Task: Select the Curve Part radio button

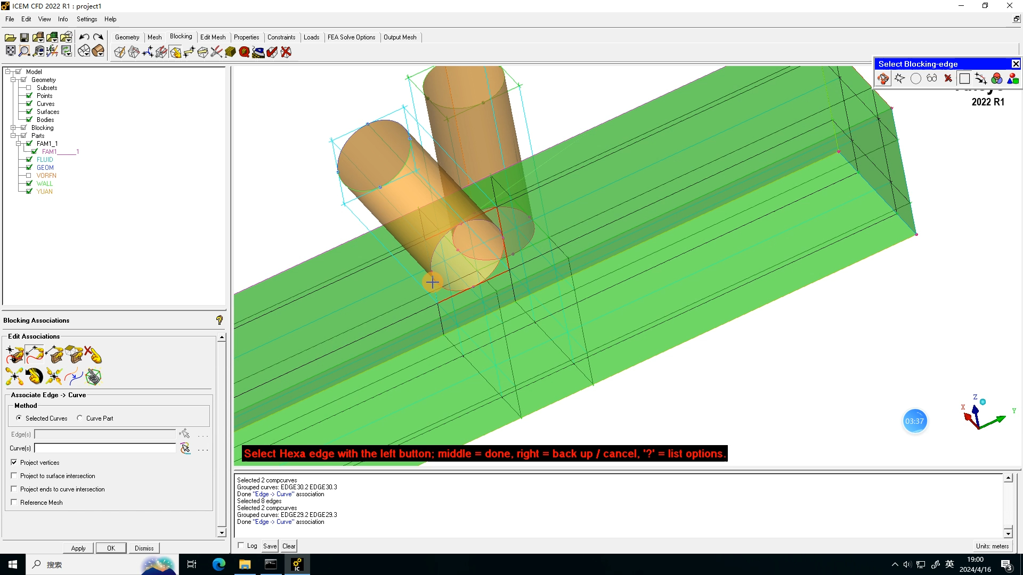Action: coord(80,418)
